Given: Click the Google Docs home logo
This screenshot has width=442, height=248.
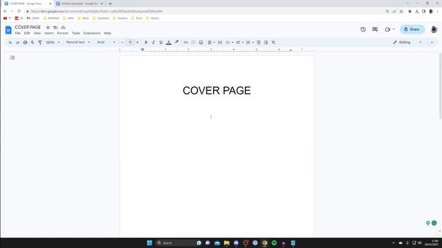Looking at the screenshot, I should (x=8, y=30).
